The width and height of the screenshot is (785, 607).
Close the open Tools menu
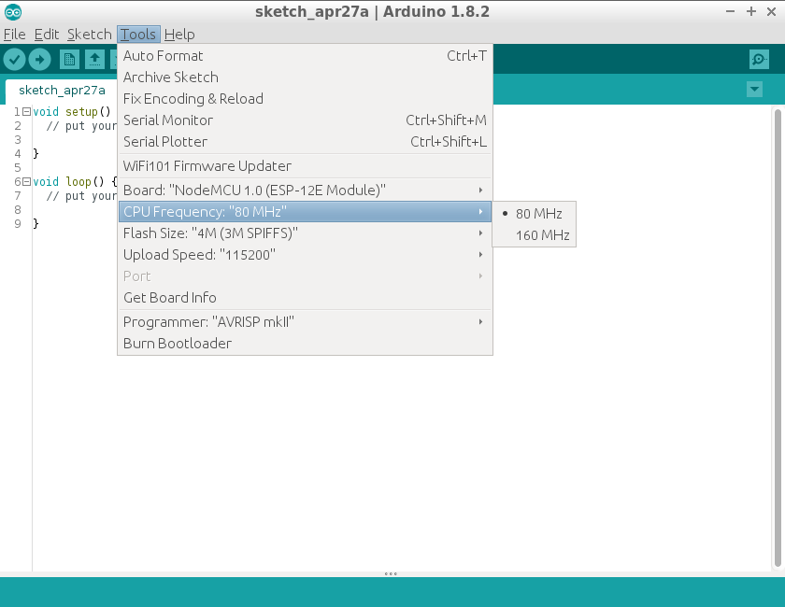pos(138,35)
